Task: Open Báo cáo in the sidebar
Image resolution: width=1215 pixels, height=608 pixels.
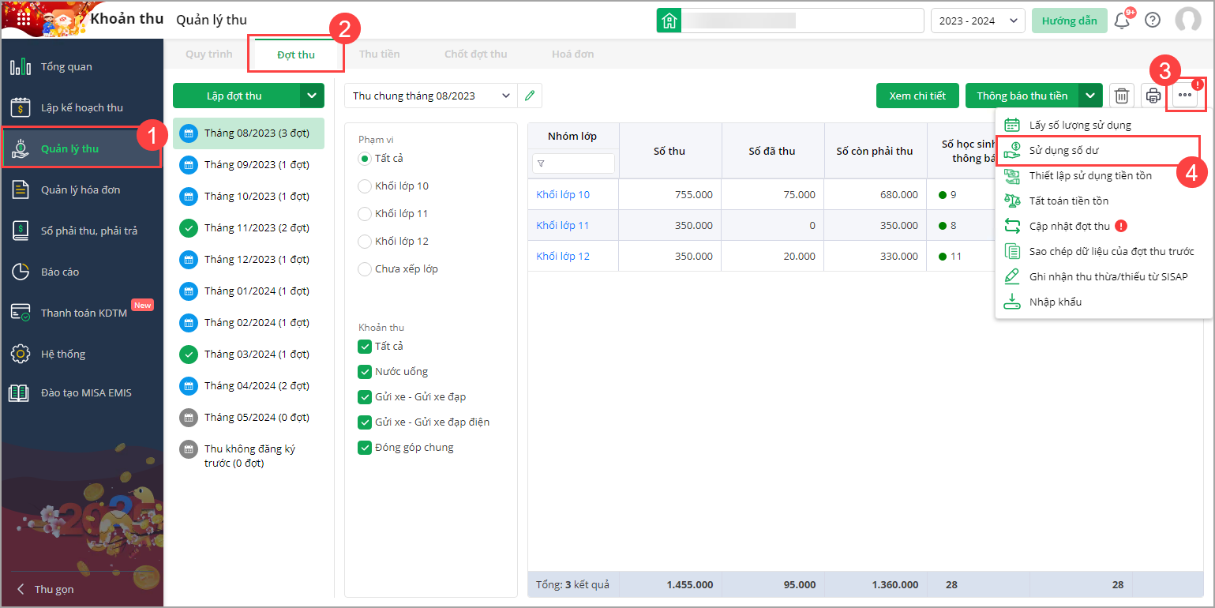Action: tap(60, 272)
